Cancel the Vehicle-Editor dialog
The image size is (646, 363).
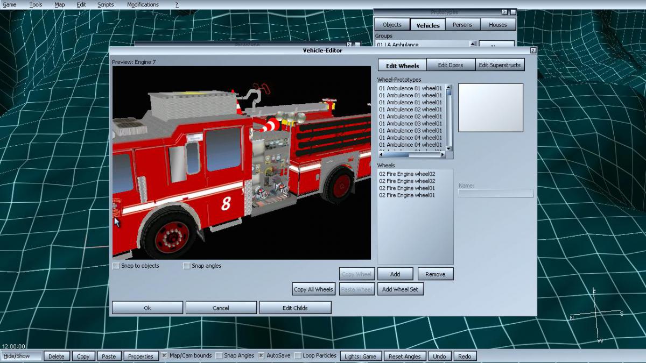[221, 308]
